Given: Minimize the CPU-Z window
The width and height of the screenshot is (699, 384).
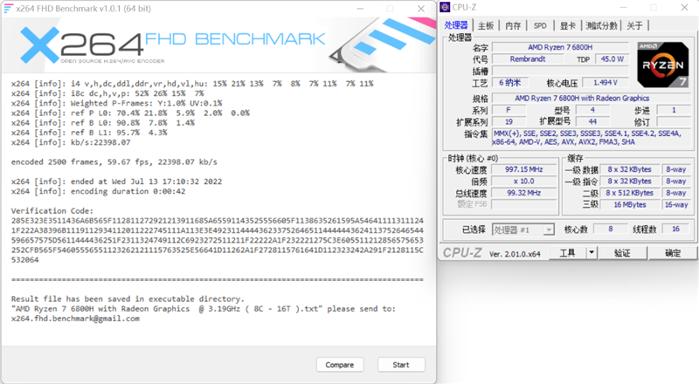Looking at the screenshot, I should click(623, 8).
